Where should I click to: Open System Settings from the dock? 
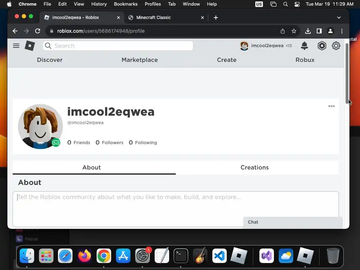click(142, 256)
